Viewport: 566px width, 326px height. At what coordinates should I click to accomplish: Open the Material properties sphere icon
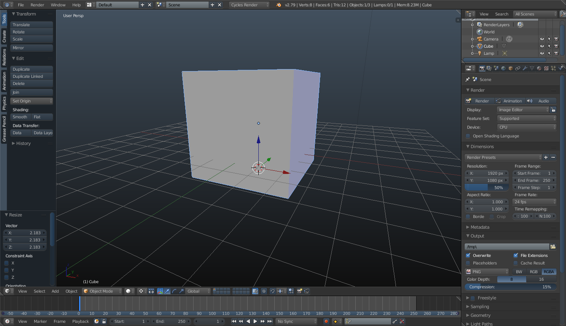pos(539,68)
